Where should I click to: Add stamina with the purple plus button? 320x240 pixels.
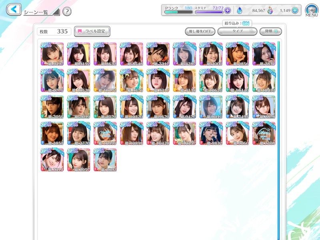[228, 10]
